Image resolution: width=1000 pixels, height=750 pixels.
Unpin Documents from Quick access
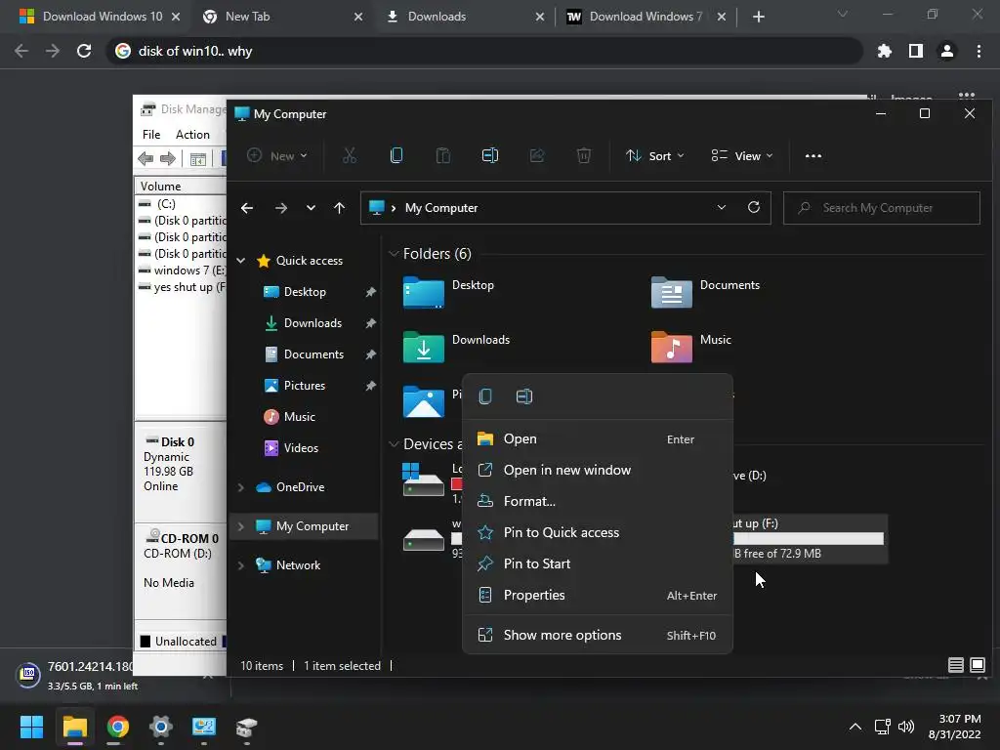(x=370, y=354)
